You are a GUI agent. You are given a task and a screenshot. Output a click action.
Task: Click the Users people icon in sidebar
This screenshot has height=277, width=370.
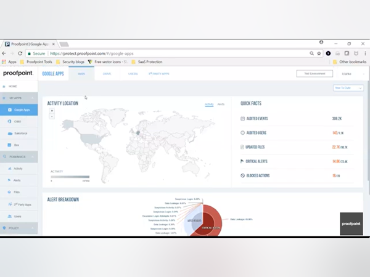pos(10,216)
